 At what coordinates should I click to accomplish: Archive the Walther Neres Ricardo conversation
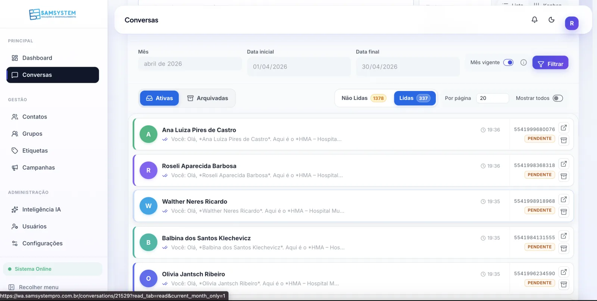[564, 212]
